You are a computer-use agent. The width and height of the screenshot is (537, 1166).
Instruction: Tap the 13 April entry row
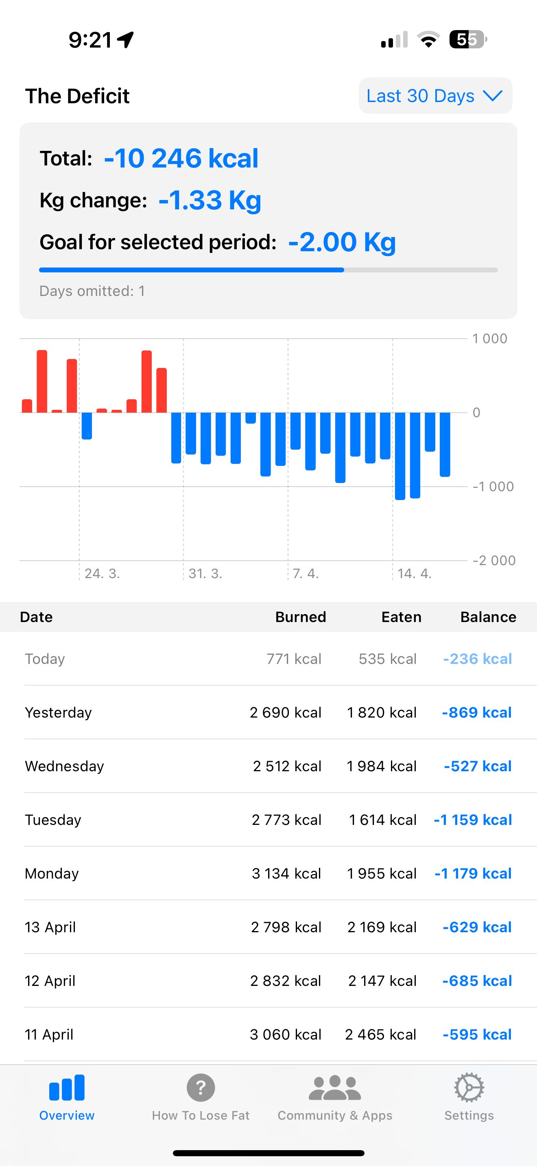(268, 927)
